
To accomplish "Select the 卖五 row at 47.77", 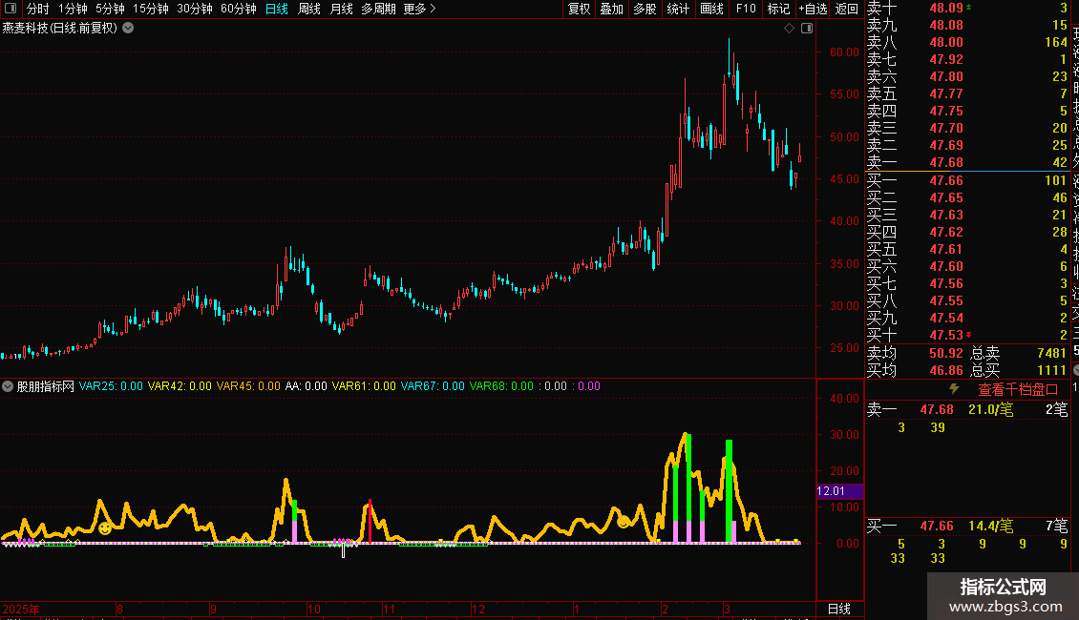I will click(967, 93).
